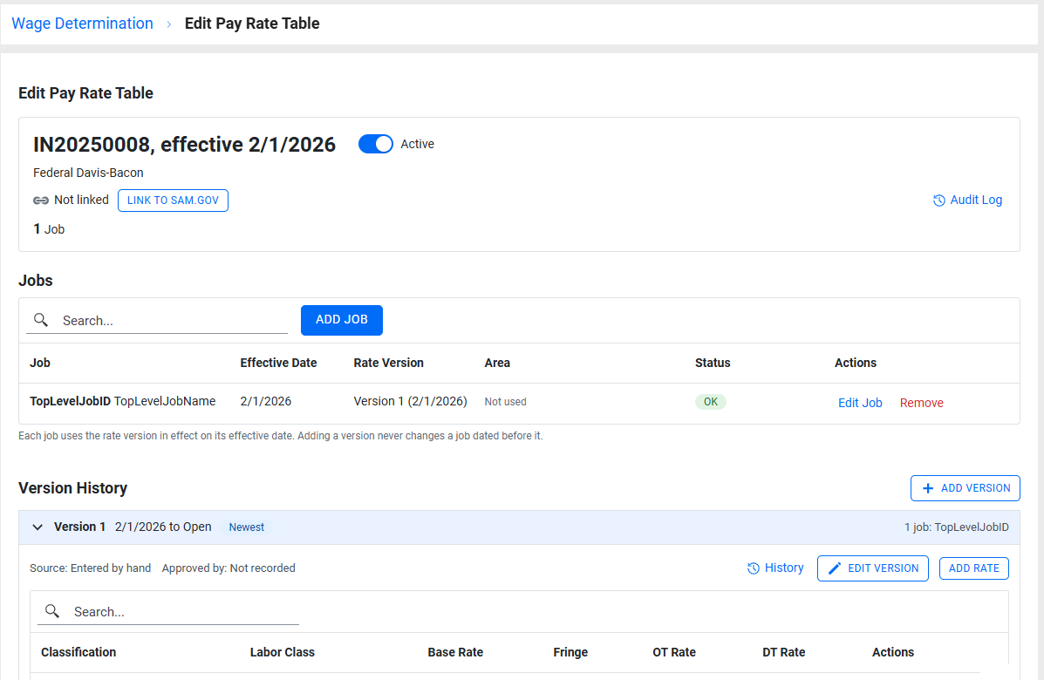
Task: Click the Fringe column header
Action: [570, 652]
